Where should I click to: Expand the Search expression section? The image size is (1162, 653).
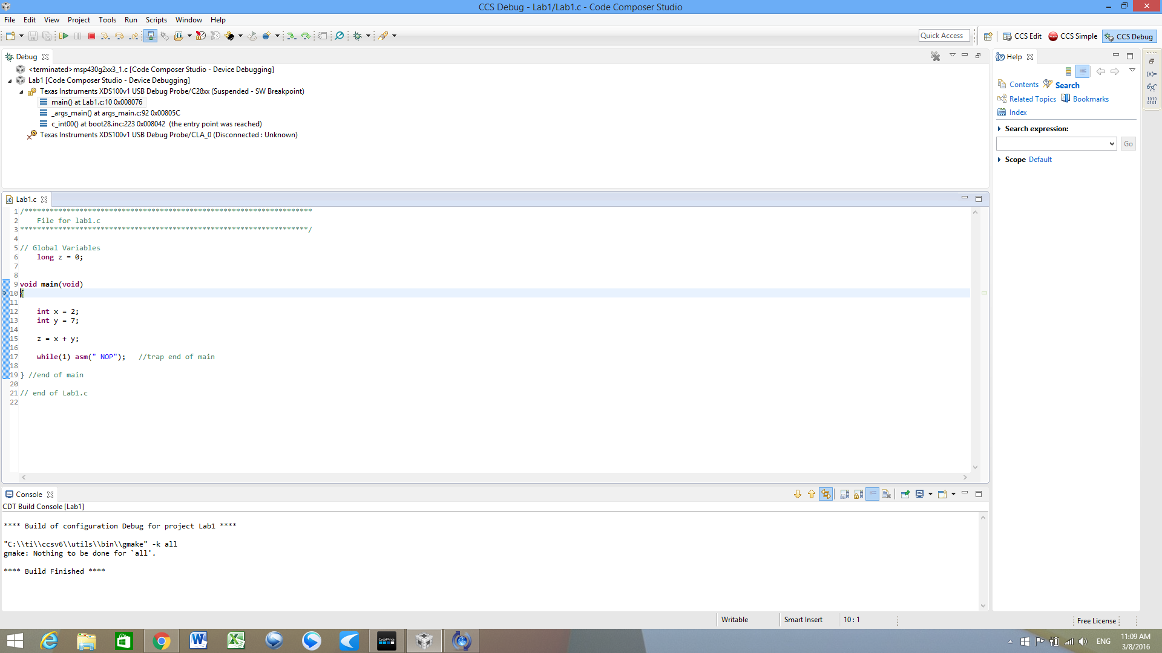tap(999, 129)
